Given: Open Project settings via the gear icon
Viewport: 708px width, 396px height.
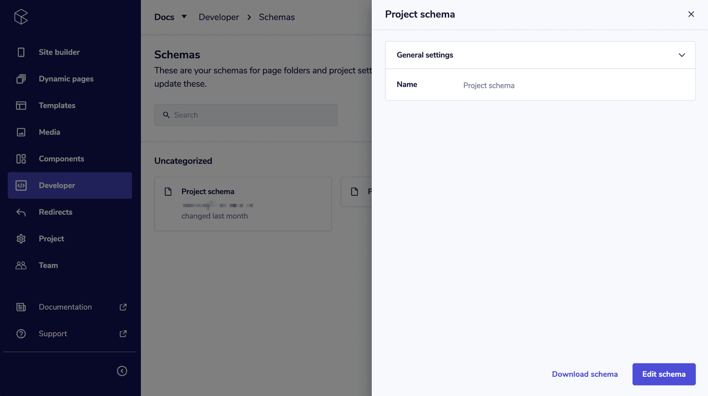Looking at the screenshot, I should pos(21,239).
